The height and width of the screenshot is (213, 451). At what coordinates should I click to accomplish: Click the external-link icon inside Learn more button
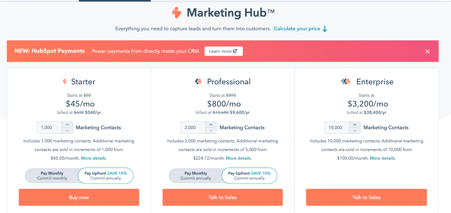point(235,51)
